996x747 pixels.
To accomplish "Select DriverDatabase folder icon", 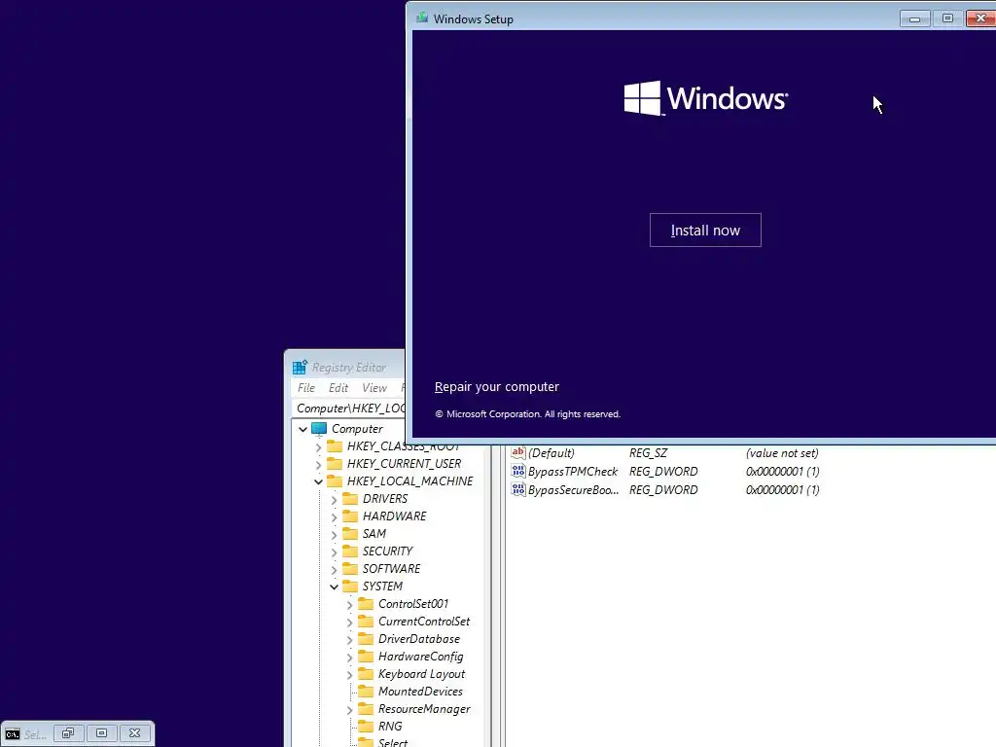I will click(366, 639).
